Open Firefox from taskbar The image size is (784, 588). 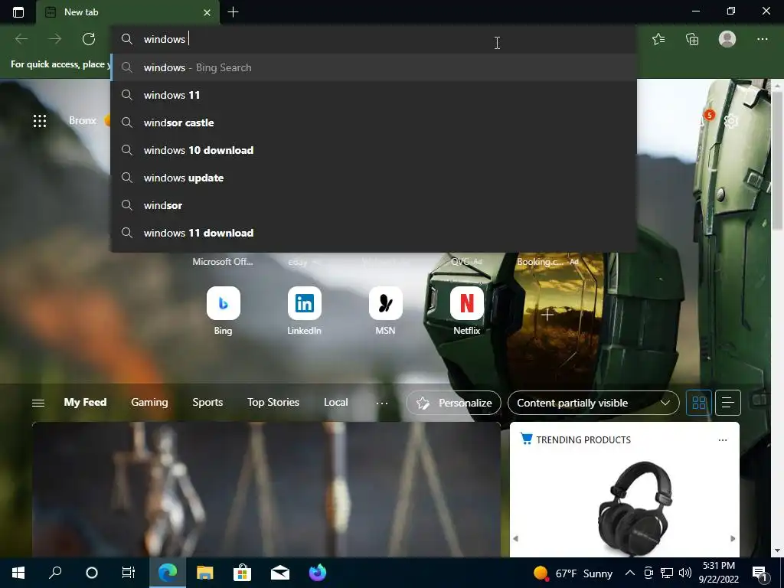(318, 573)
